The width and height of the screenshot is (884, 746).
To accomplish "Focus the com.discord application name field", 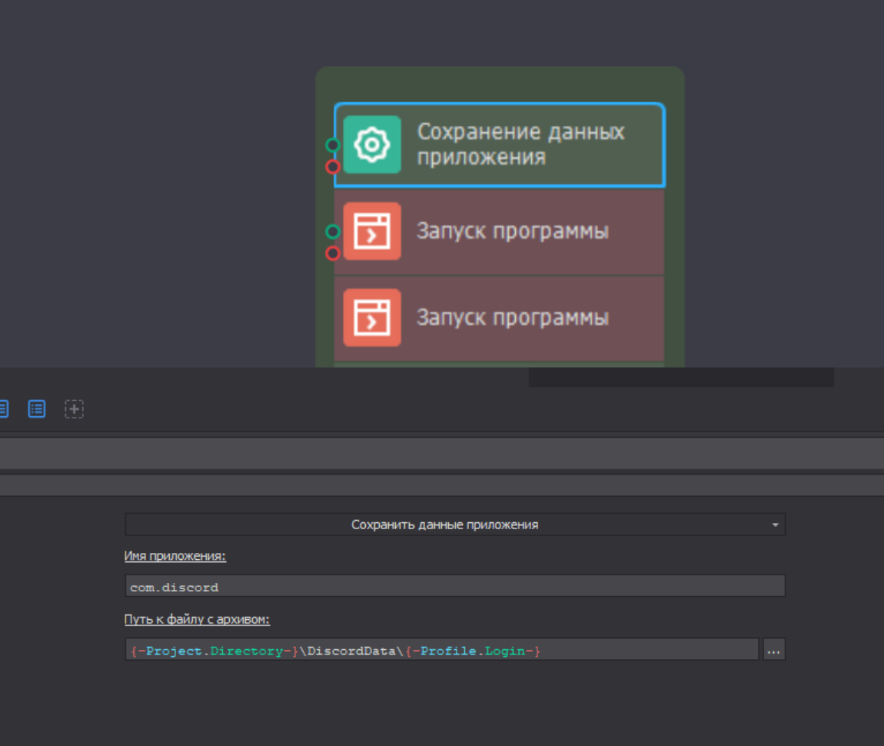I will [x=454, y=586].
